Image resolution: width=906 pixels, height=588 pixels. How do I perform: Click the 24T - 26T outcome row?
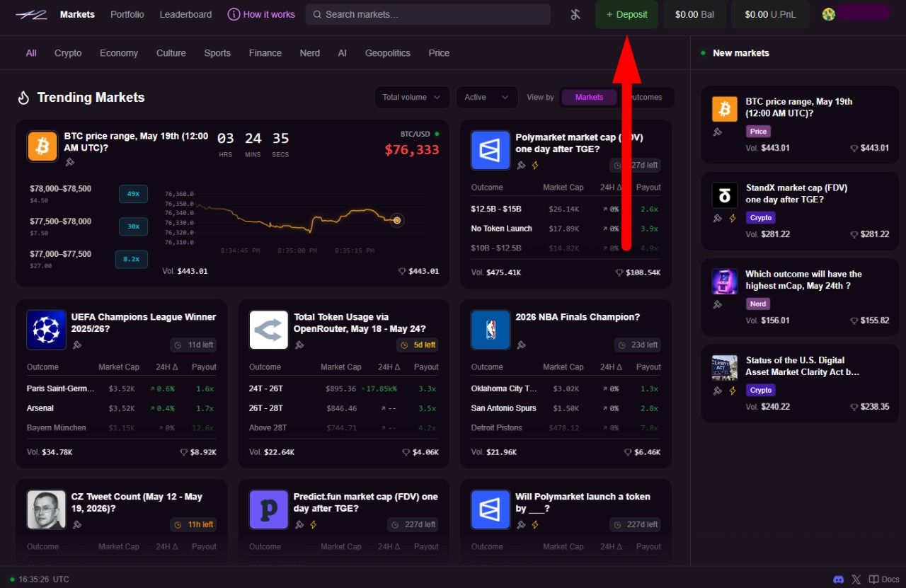click(344, 388)
